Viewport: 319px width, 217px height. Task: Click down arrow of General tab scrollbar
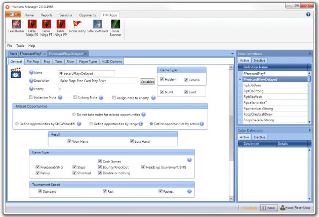coord(231,198)
